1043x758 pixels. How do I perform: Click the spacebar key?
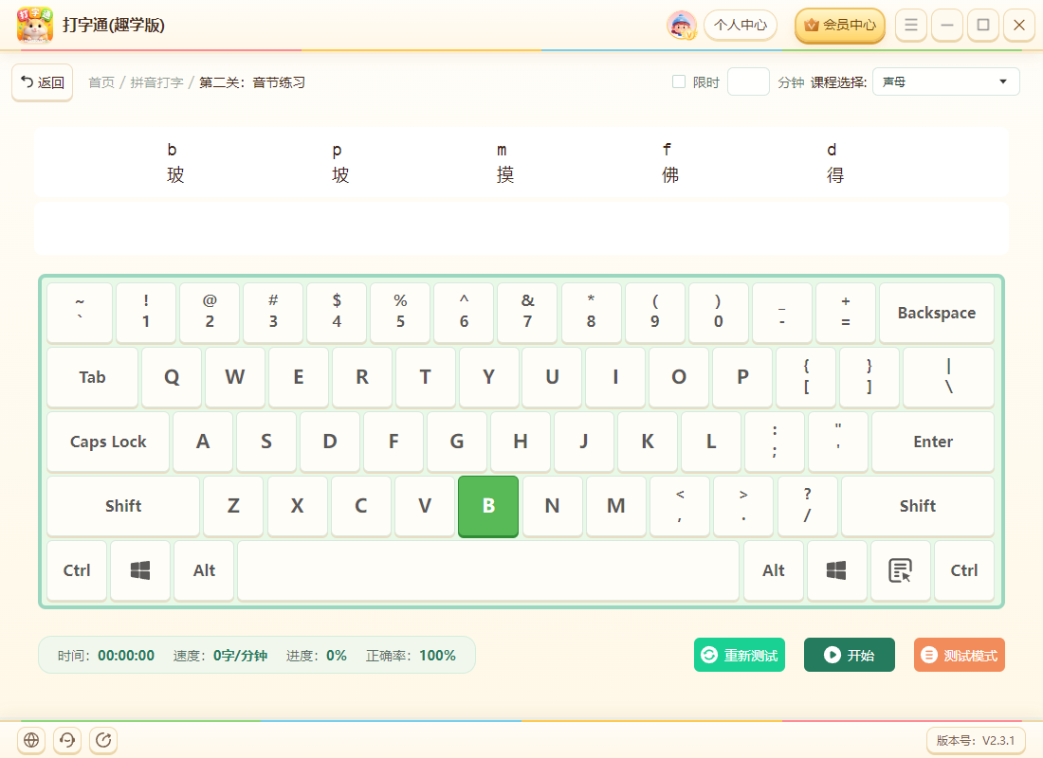tap(488, 570)
